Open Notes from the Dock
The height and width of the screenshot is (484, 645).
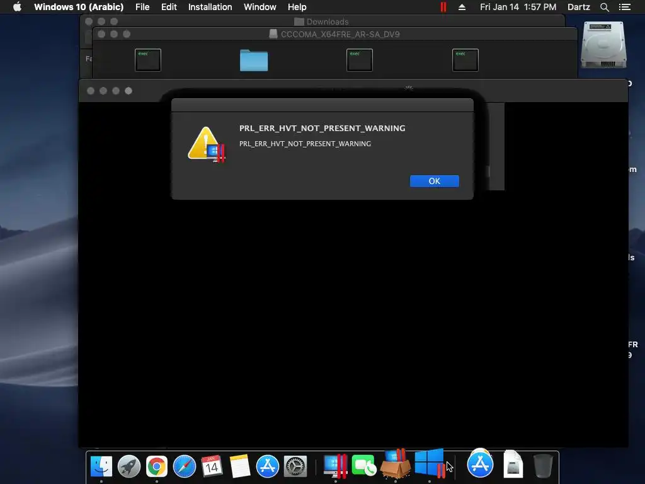240,466
